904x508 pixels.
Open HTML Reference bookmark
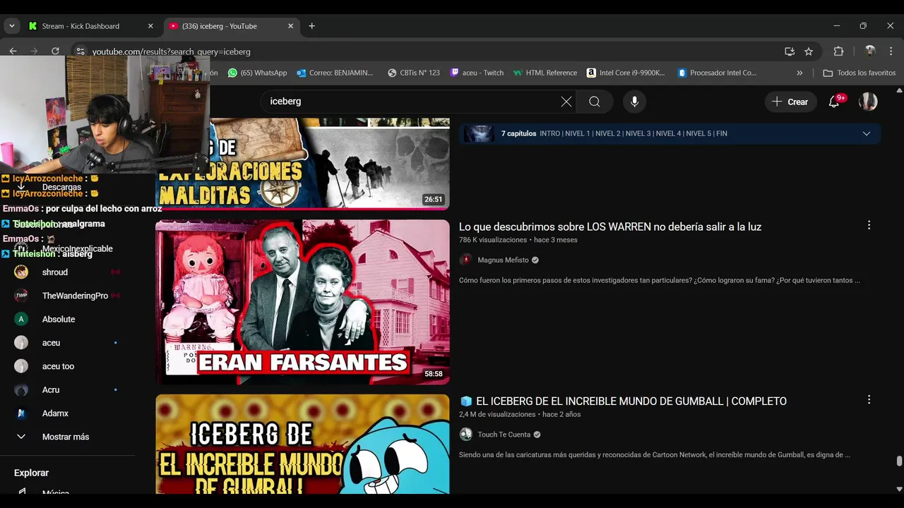(x=545, y=73)
